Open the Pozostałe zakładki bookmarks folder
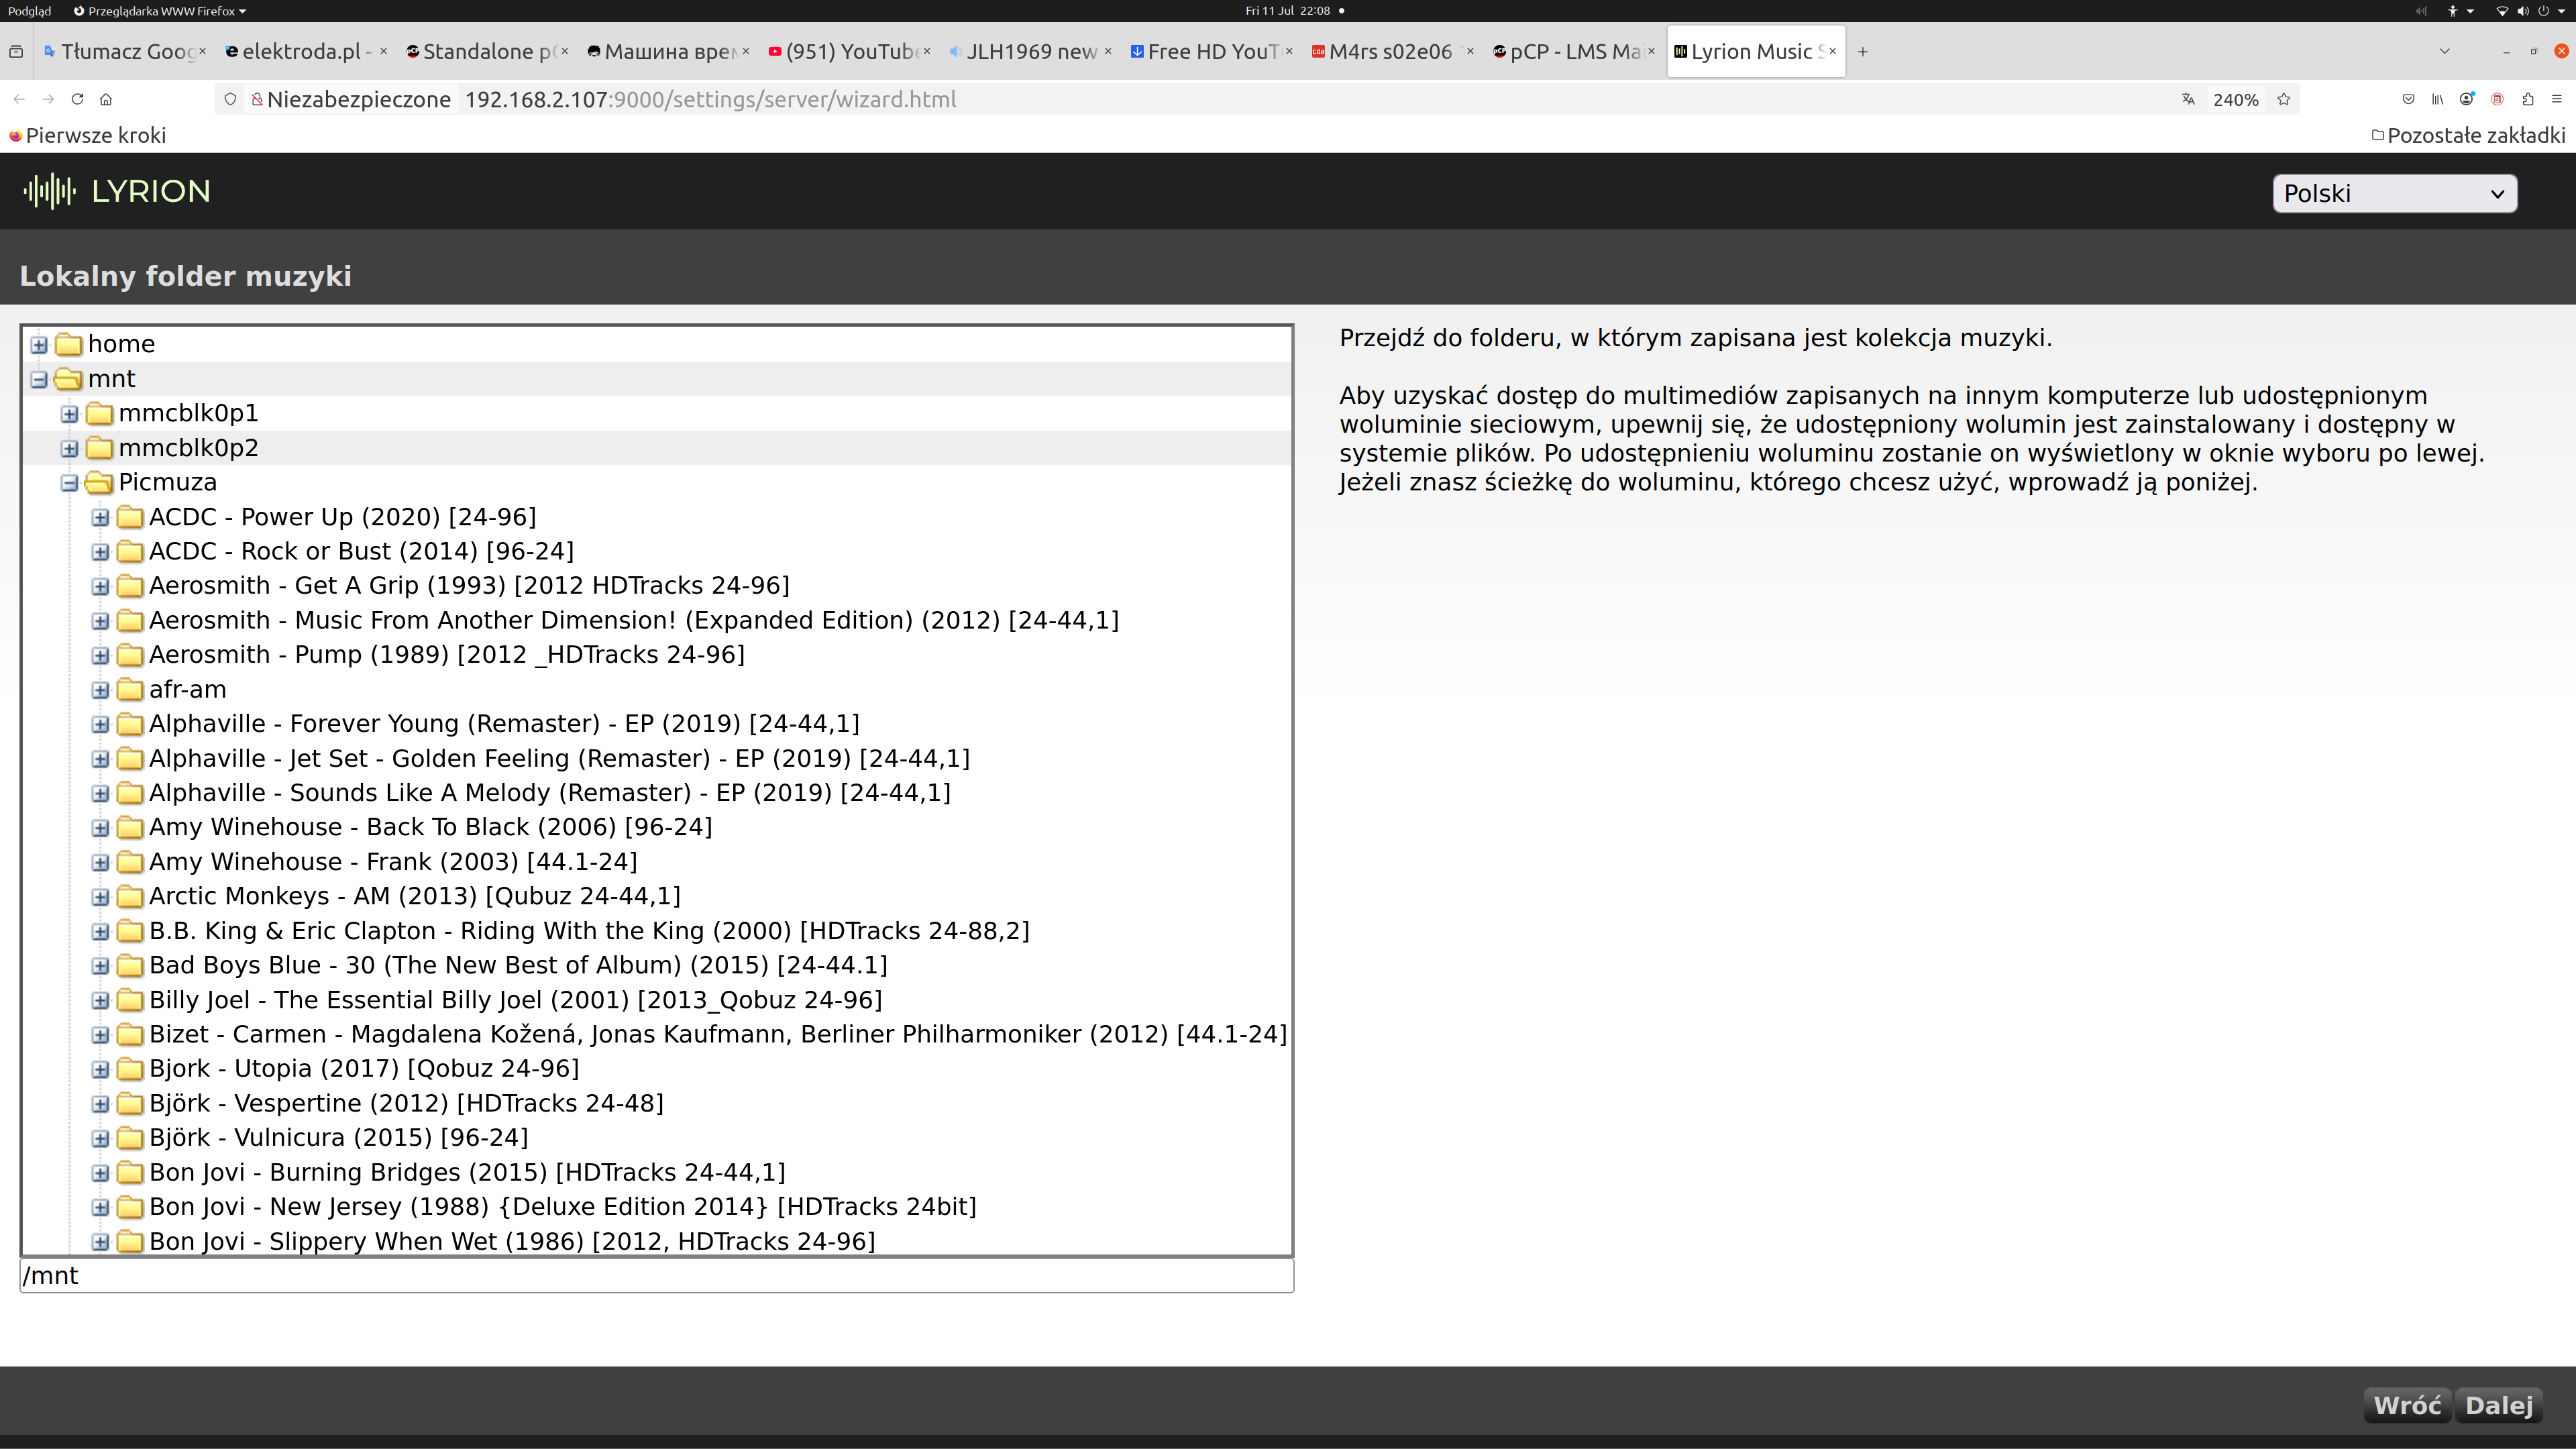Viewport: 2576px width, 1449px height. 2468,135
